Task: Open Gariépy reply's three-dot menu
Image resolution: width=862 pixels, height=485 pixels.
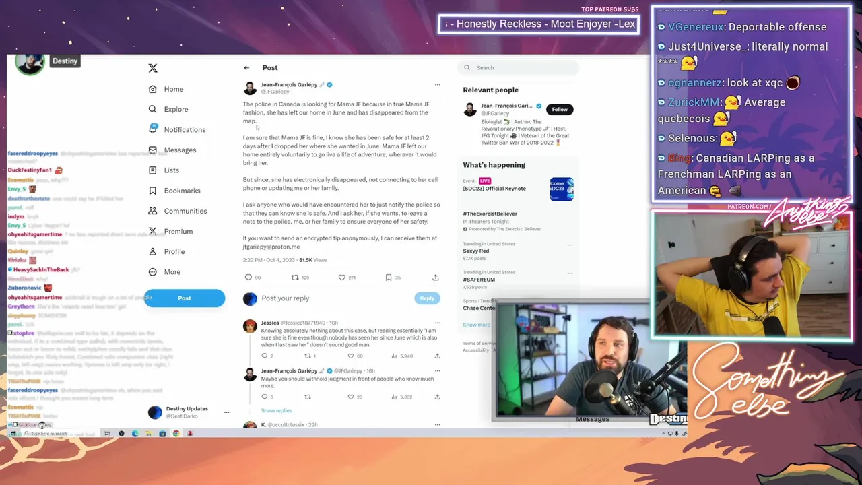Action: (437, 371)
